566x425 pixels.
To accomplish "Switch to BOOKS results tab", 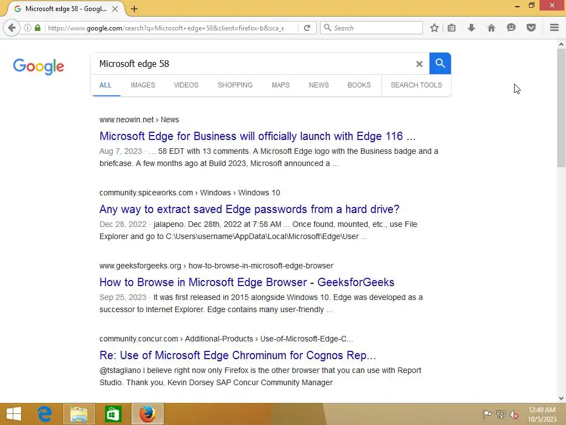I will pos(359,85).
